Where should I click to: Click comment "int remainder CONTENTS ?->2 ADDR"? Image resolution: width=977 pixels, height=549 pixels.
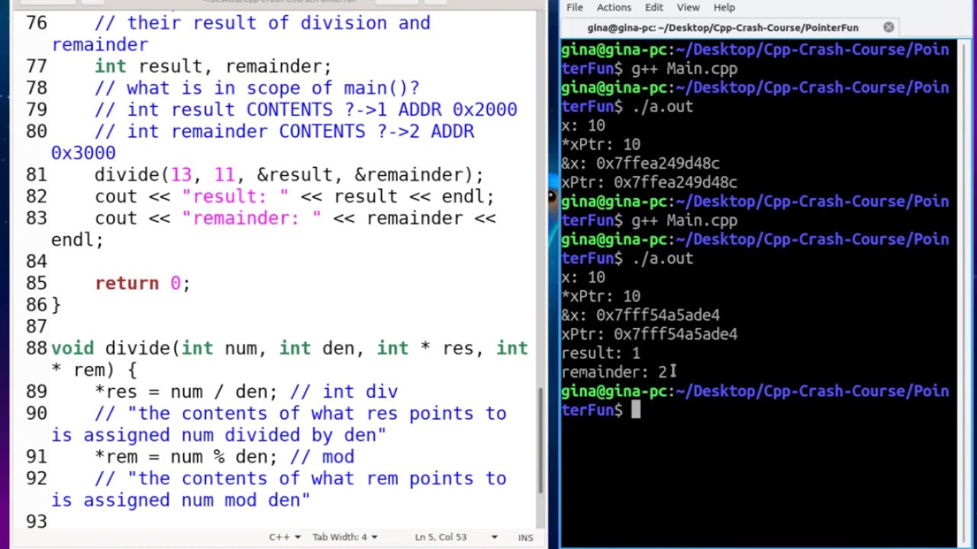pos(285,132)
